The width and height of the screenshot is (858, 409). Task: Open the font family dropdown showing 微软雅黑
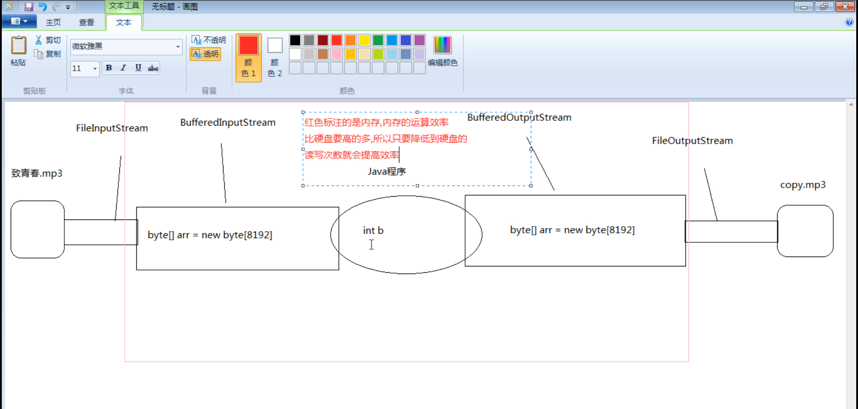coord(178,46)
